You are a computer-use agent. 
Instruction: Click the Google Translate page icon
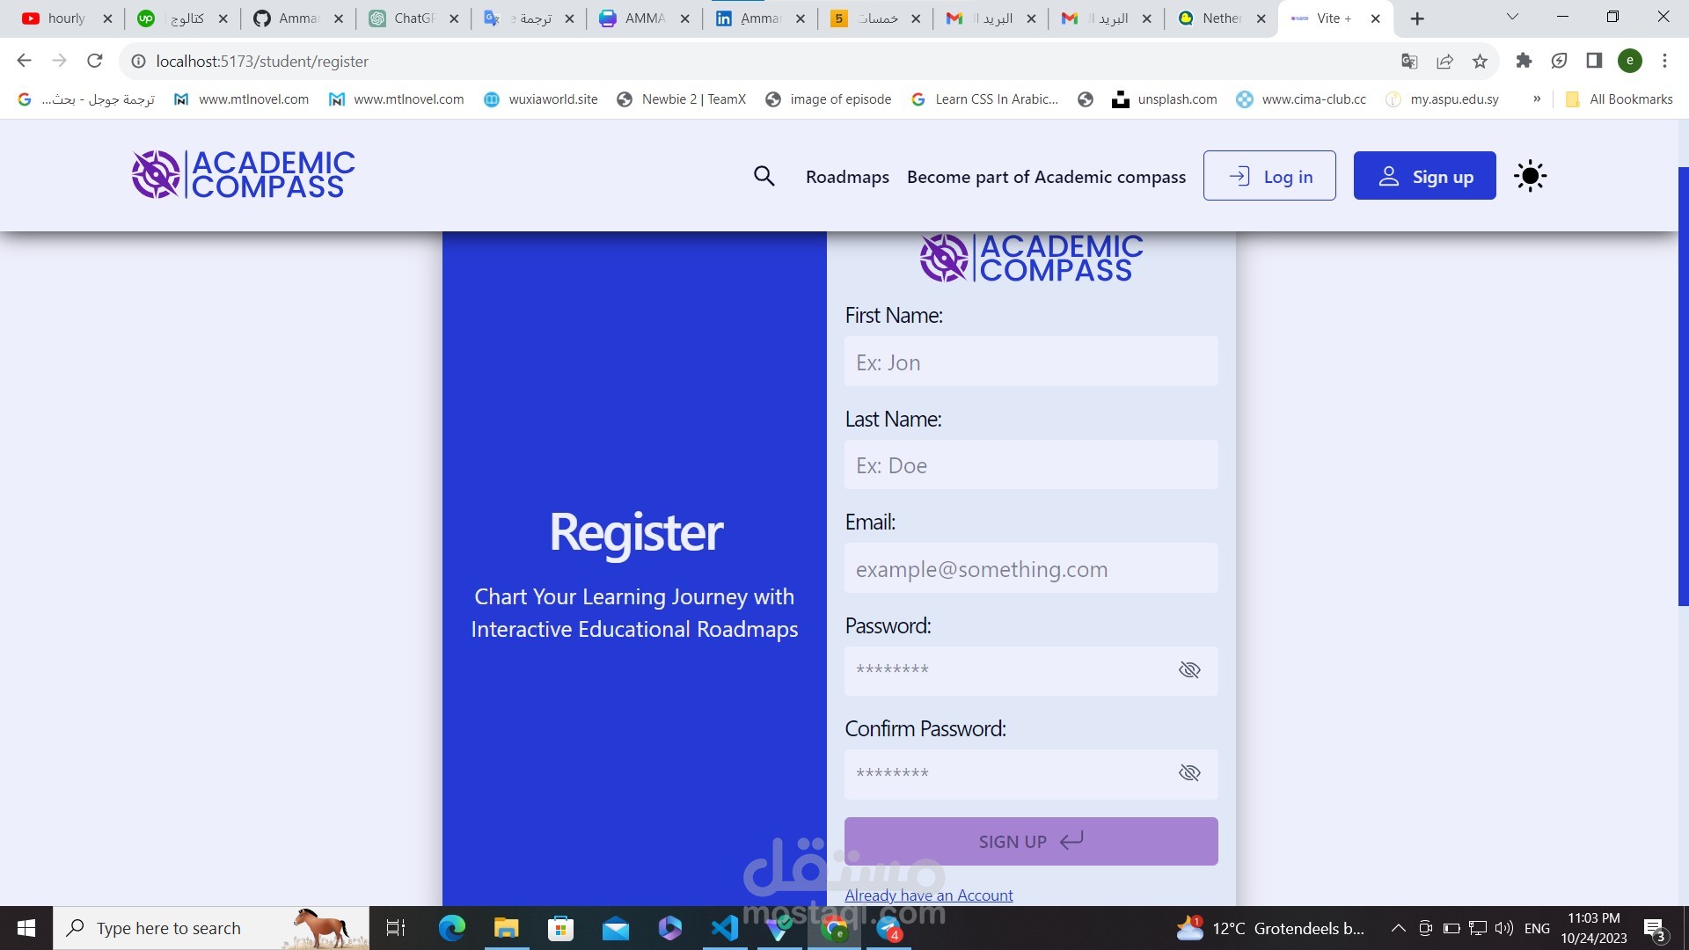(x=1409, y=61)
